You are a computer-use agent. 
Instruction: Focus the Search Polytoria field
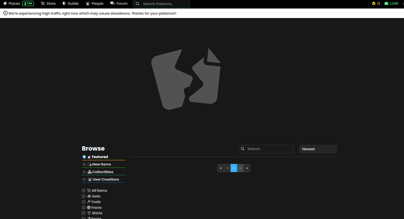coord(161,4)
